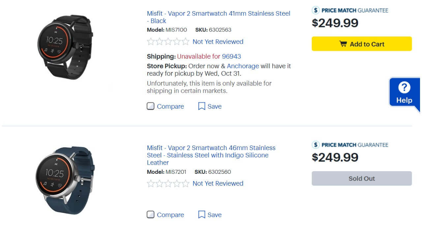This screenshot has width=422, height=237.
Task: Check Compare box for 41mm black smartwatch
Action: pyautogui.click(x=151, y=106)
